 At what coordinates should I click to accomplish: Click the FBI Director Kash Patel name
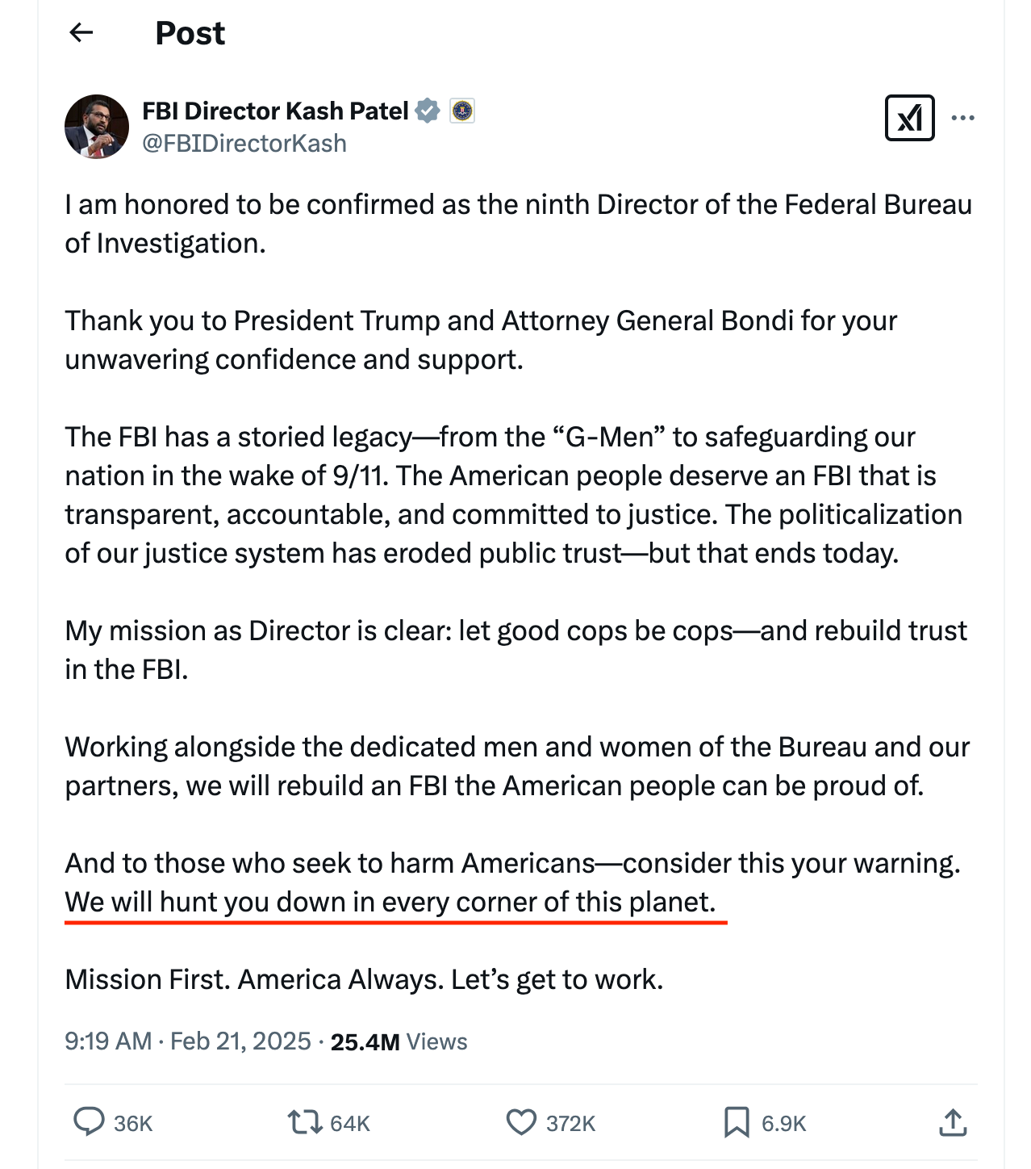pos(275,111)
